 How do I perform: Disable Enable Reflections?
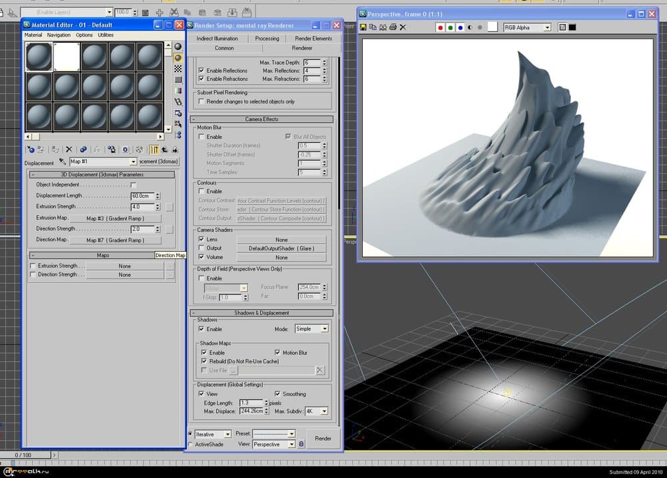(202, 70)
